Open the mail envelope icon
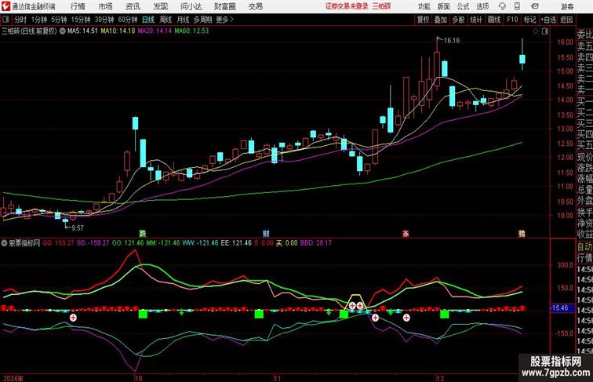 535,6
